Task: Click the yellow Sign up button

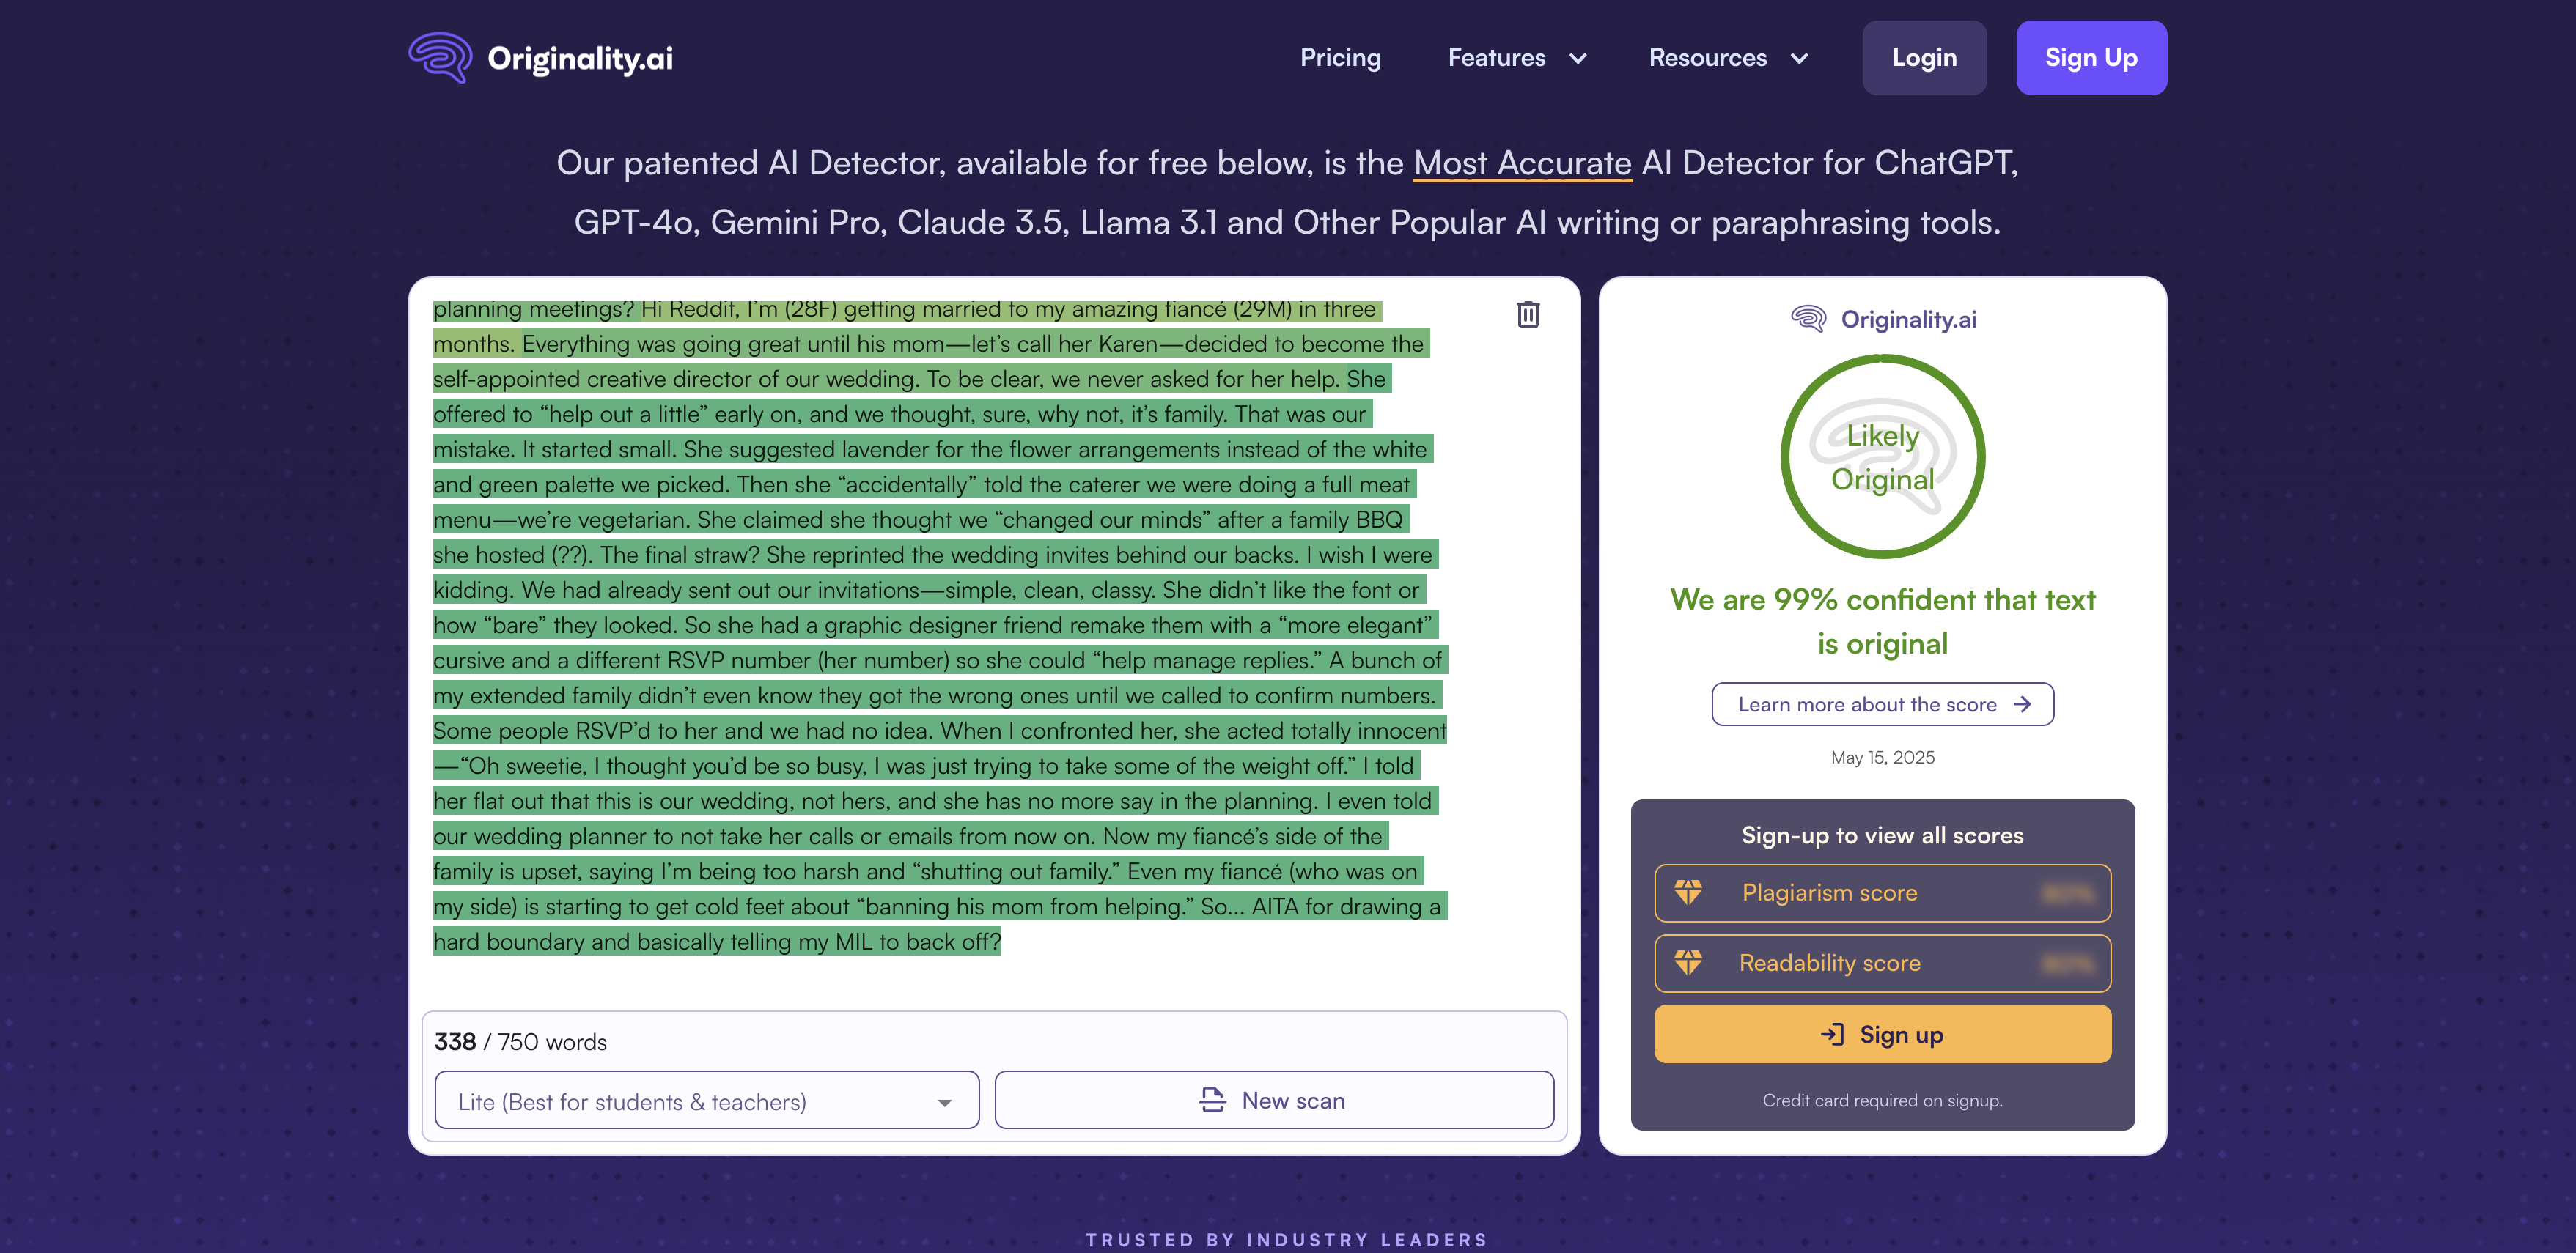Action: (x=1882, y=1034)
